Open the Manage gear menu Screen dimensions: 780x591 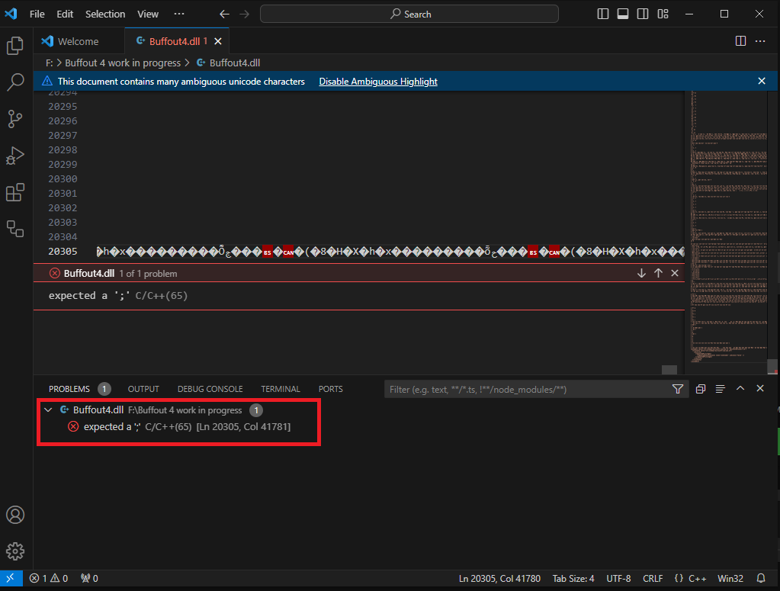coord(15,551)
